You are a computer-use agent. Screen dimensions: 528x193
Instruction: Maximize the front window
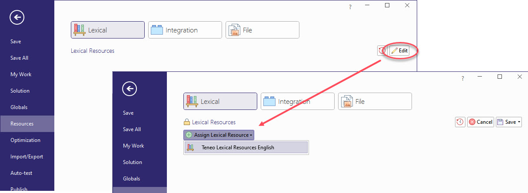pos(500,77)
